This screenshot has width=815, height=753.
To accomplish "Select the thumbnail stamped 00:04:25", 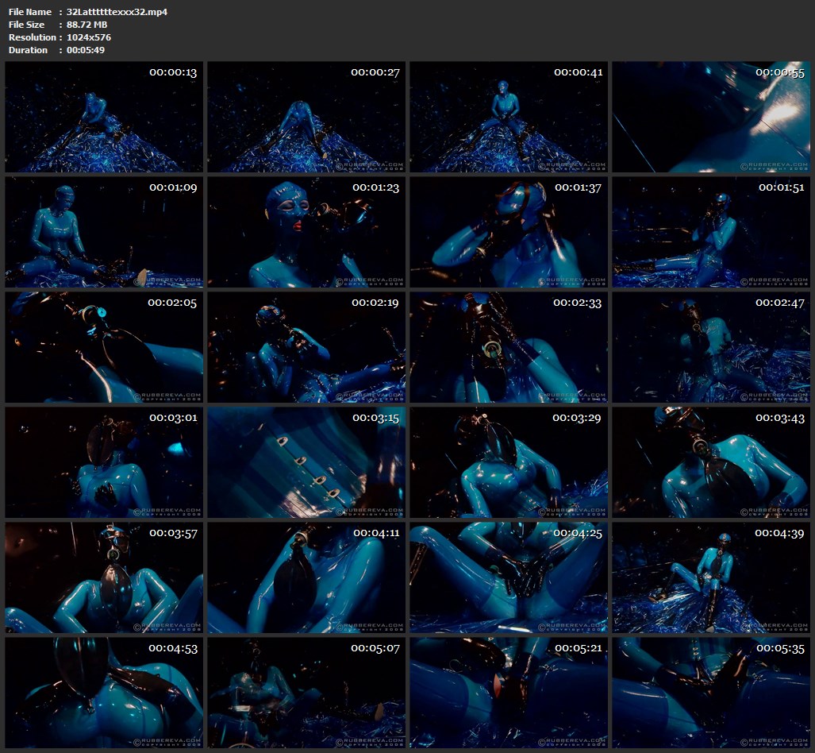I will pos(509,577).
